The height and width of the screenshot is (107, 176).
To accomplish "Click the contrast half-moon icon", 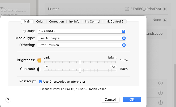I will coord(39,69).
